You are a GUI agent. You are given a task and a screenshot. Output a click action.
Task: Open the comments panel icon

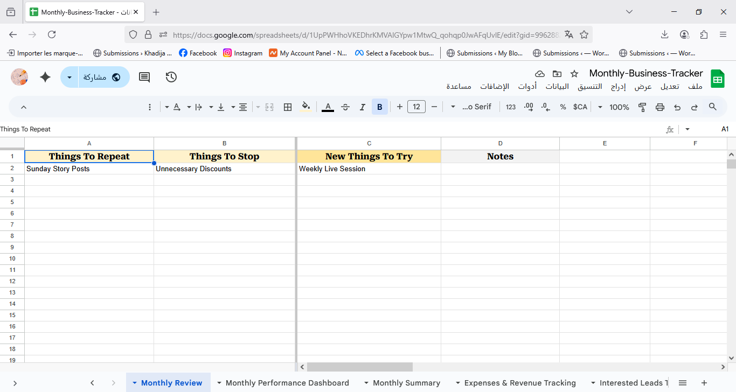pyautogui.click(x=144, y=77)
